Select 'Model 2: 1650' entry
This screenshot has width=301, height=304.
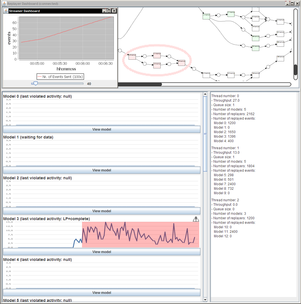(225, 132)
